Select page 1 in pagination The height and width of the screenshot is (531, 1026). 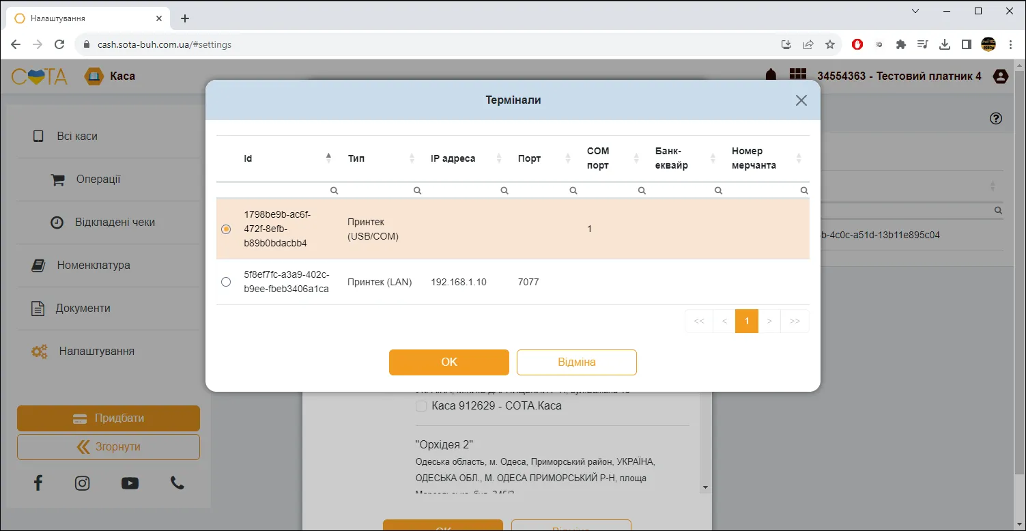click(x=747, y=321)
